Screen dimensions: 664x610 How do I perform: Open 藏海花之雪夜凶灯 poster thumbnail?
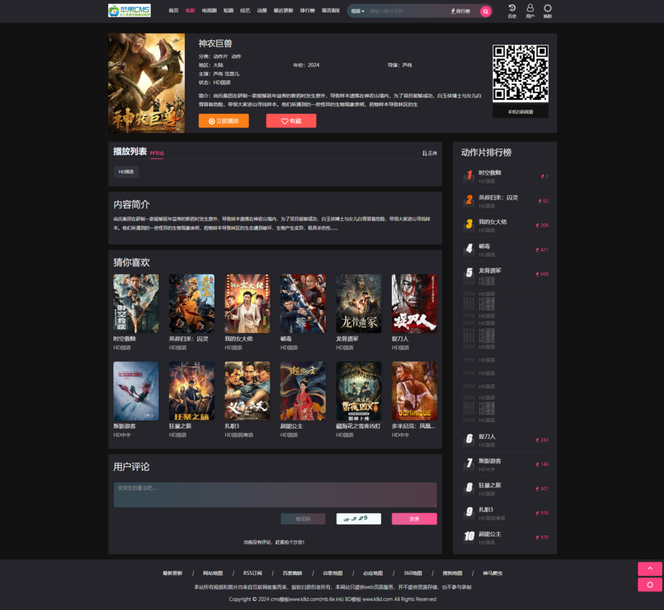tap(359, 391)
